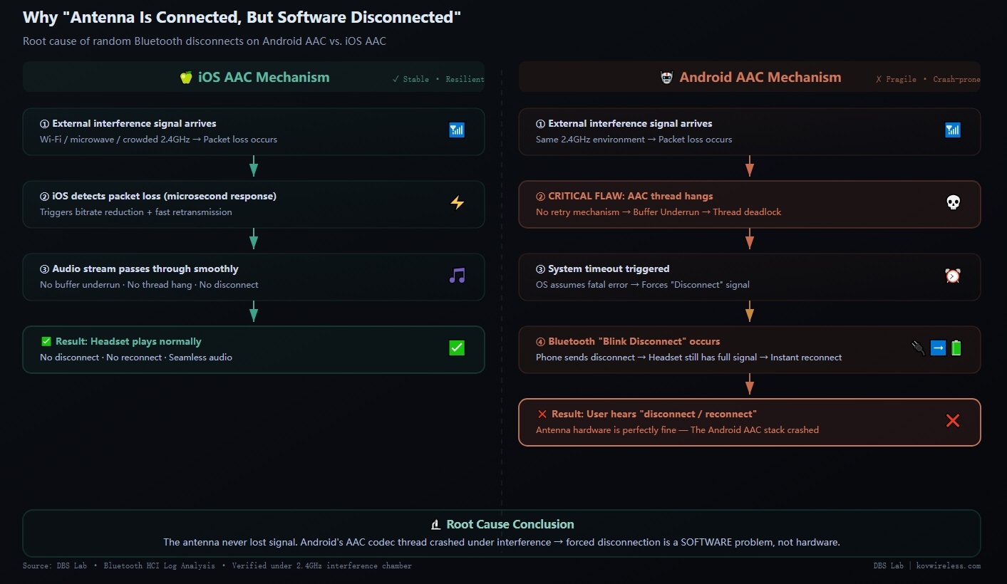The height and width of the screenshot is (584, 1007).
Task: Click 'No buffer underrun · No thread hang · No disconnect'
Action: point(149,285)
